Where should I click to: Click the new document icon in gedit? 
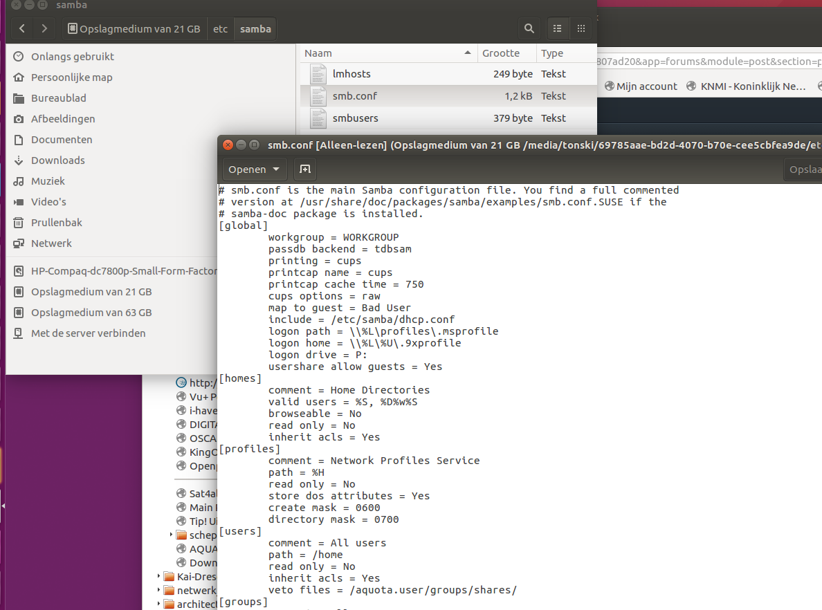click(x=304, y=169)
